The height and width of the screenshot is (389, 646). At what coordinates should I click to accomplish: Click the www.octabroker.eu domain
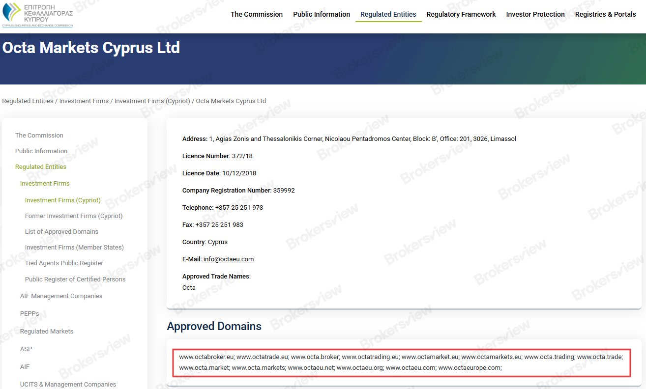[x=207, y=357]
